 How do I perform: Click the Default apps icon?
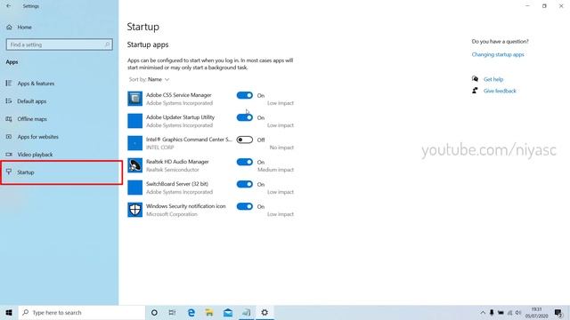point(9,100)
